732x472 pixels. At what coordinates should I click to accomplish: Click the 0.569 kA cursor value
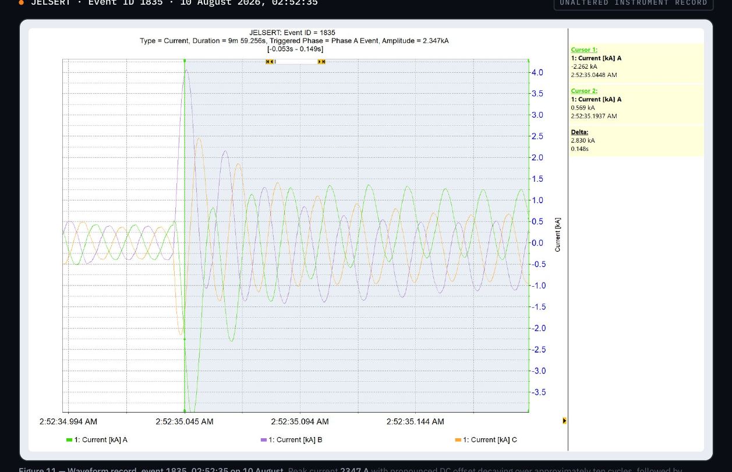click(583, 108)
